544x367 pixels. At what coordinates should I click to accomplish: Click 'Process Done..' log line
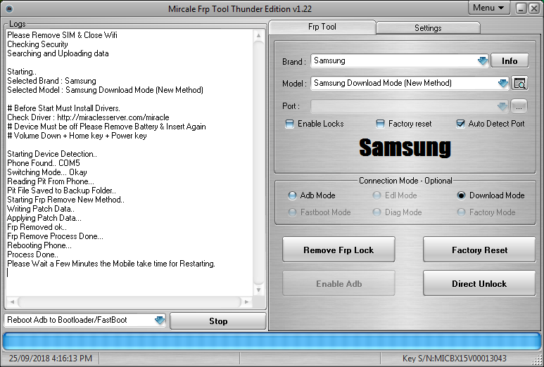tap(32, 255)
